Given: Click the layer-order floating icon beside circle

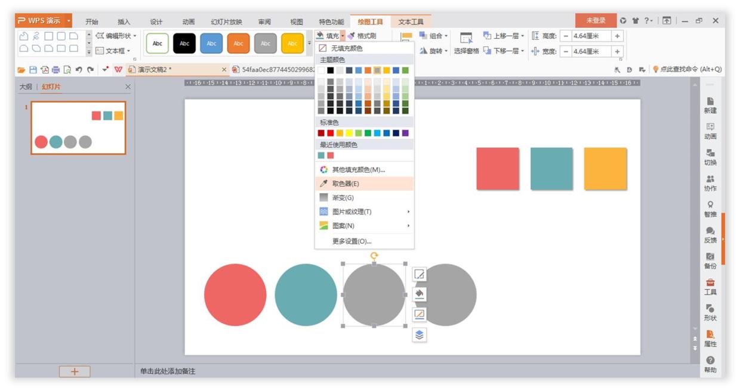Looking at the screenshot, I should (x=420, y=336).
